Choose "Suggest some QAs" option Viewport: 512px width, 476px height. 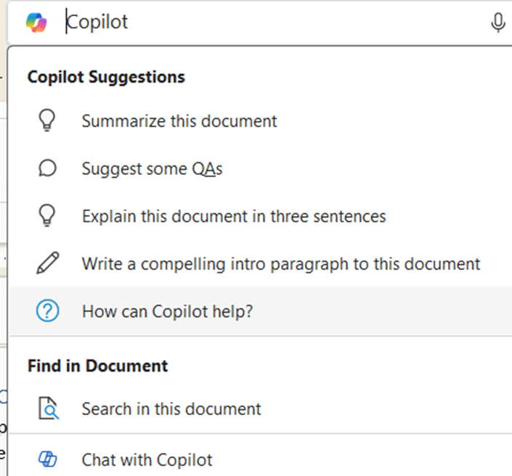[x=152, y=169]
